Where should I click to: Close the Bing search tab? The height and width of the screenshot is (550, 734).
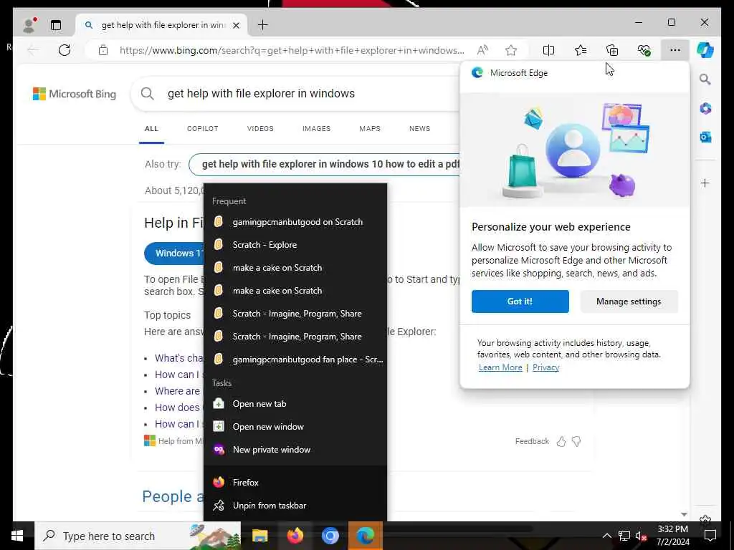click(237, 25)
